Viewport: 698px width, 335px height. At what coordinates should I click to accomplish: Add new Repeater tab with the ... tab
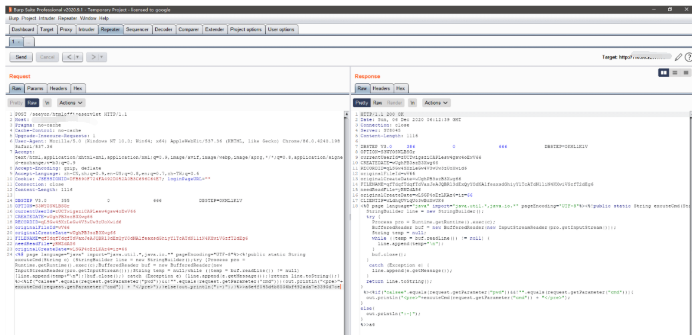tap(28, 42)
